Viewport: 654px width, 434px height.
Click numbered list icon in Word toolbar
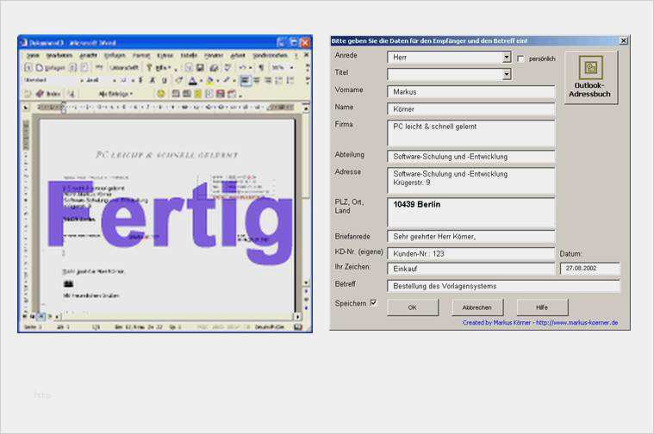(279, 80)
